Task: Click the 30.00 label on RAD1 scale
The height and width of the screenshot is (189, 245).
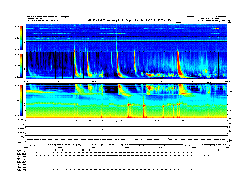Action: [17, 66]
